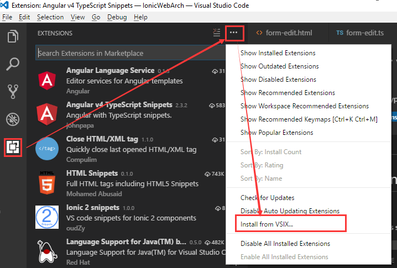Select Show Recommended Keymaps entry
The width and height of the screenshot is (397, 268).
pos(309,119)
